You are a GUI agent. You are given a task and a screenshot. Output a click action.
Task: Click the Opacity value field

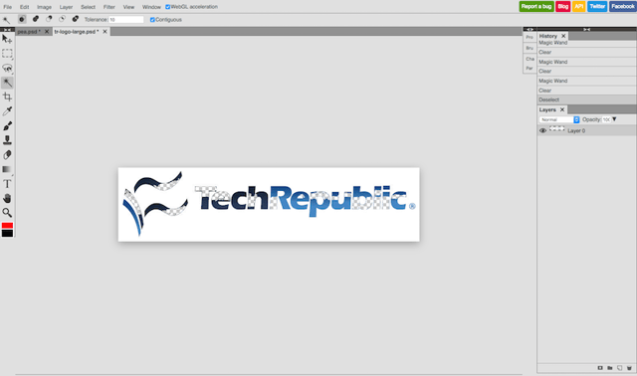[606, 119]
